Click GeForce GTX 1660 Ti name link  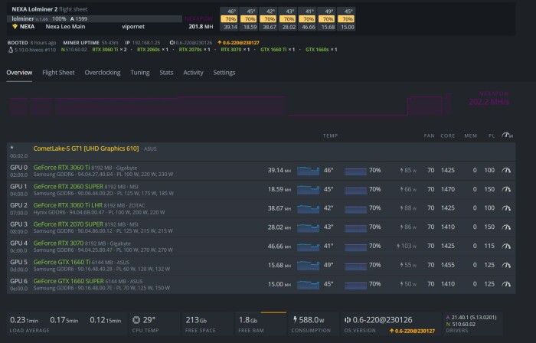click(62, 262)
